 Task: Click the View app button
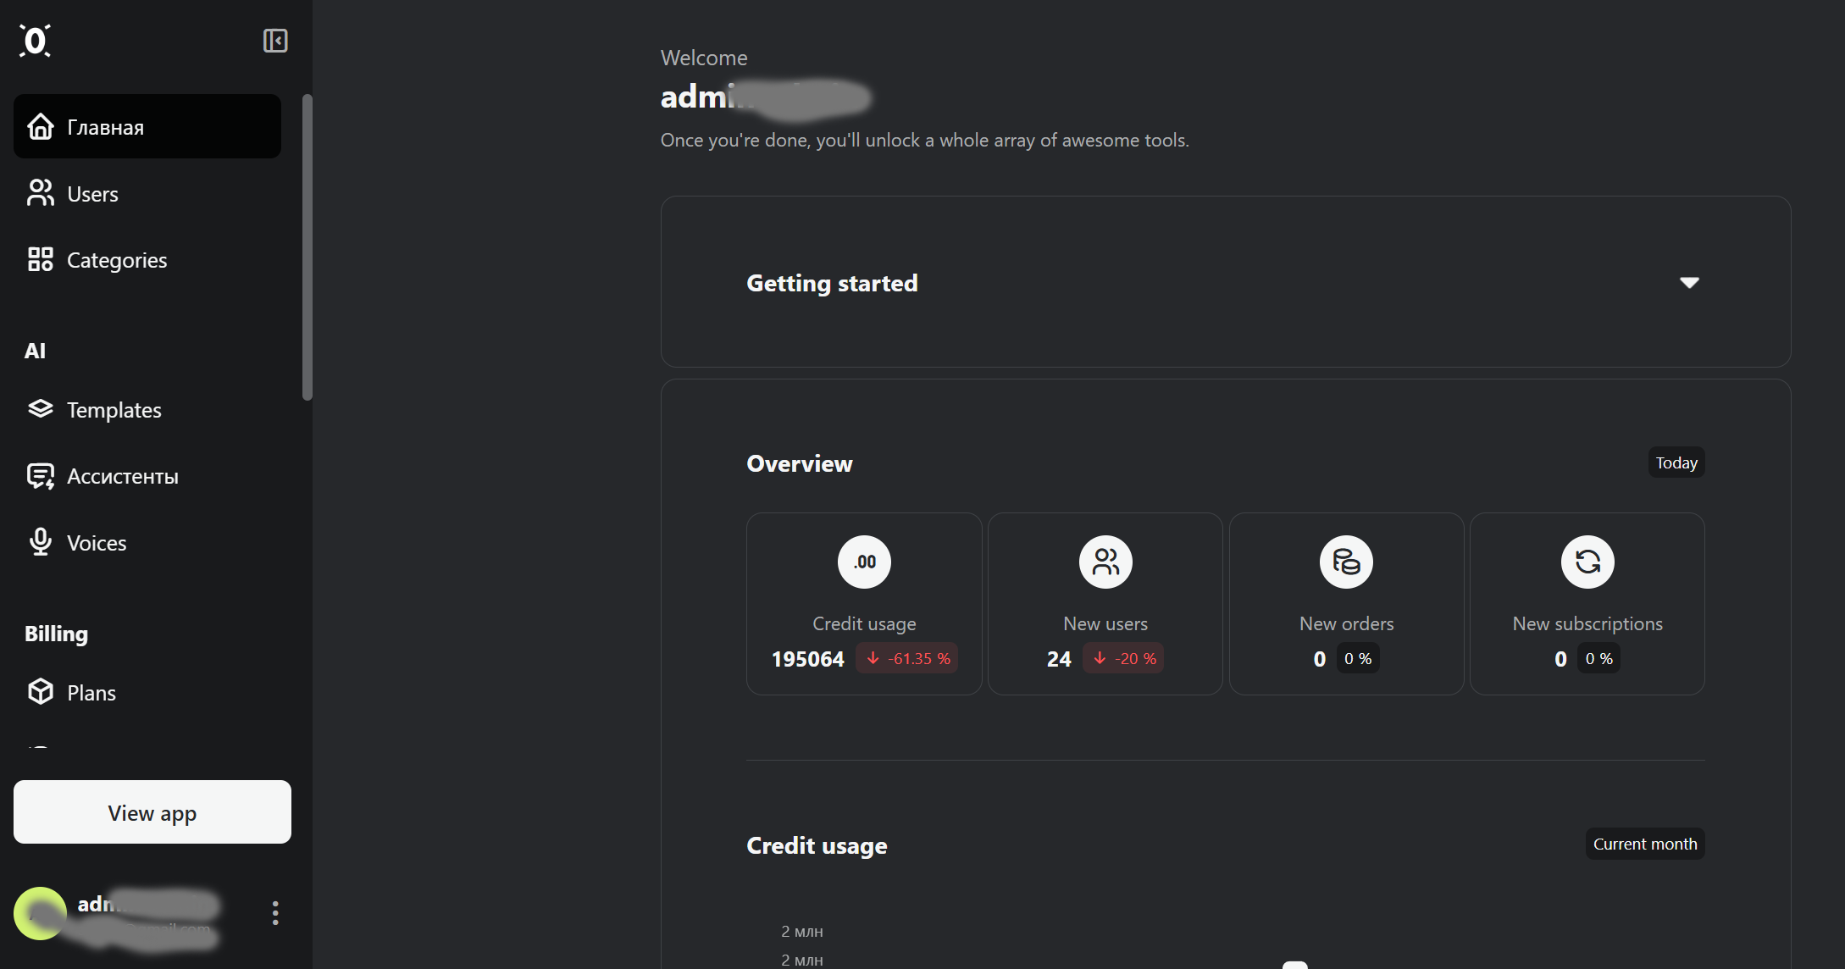152,812
